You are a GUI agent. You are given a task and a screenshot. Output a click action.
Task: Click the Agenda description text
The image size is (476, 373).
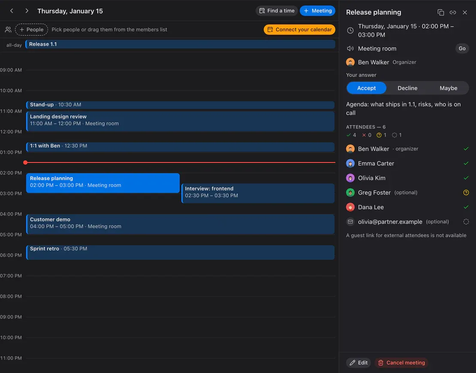pos(403,108)
